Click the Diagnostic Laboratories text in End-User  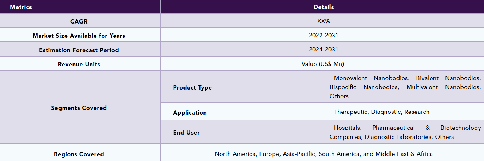coord(398,137)
